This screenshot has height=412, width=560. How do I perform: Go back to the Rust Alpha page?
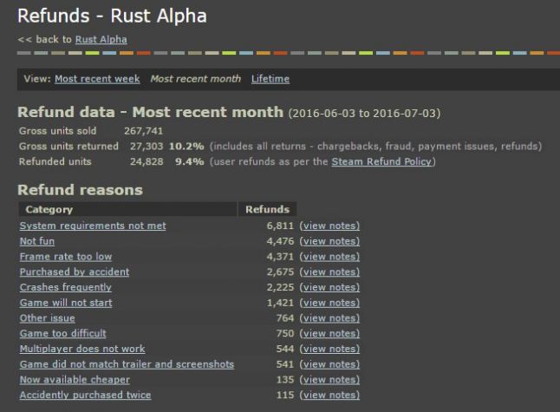point(101,39)
